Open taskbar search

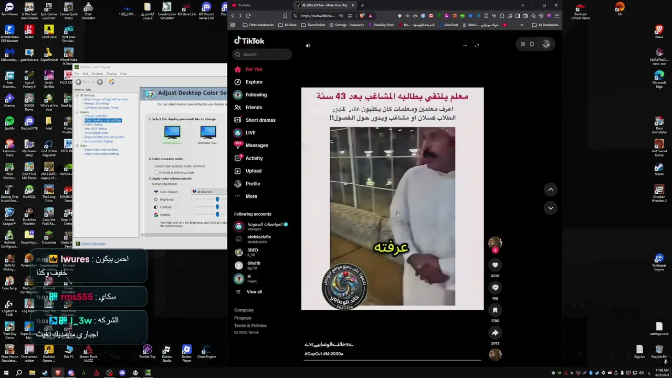pos(19,373)
